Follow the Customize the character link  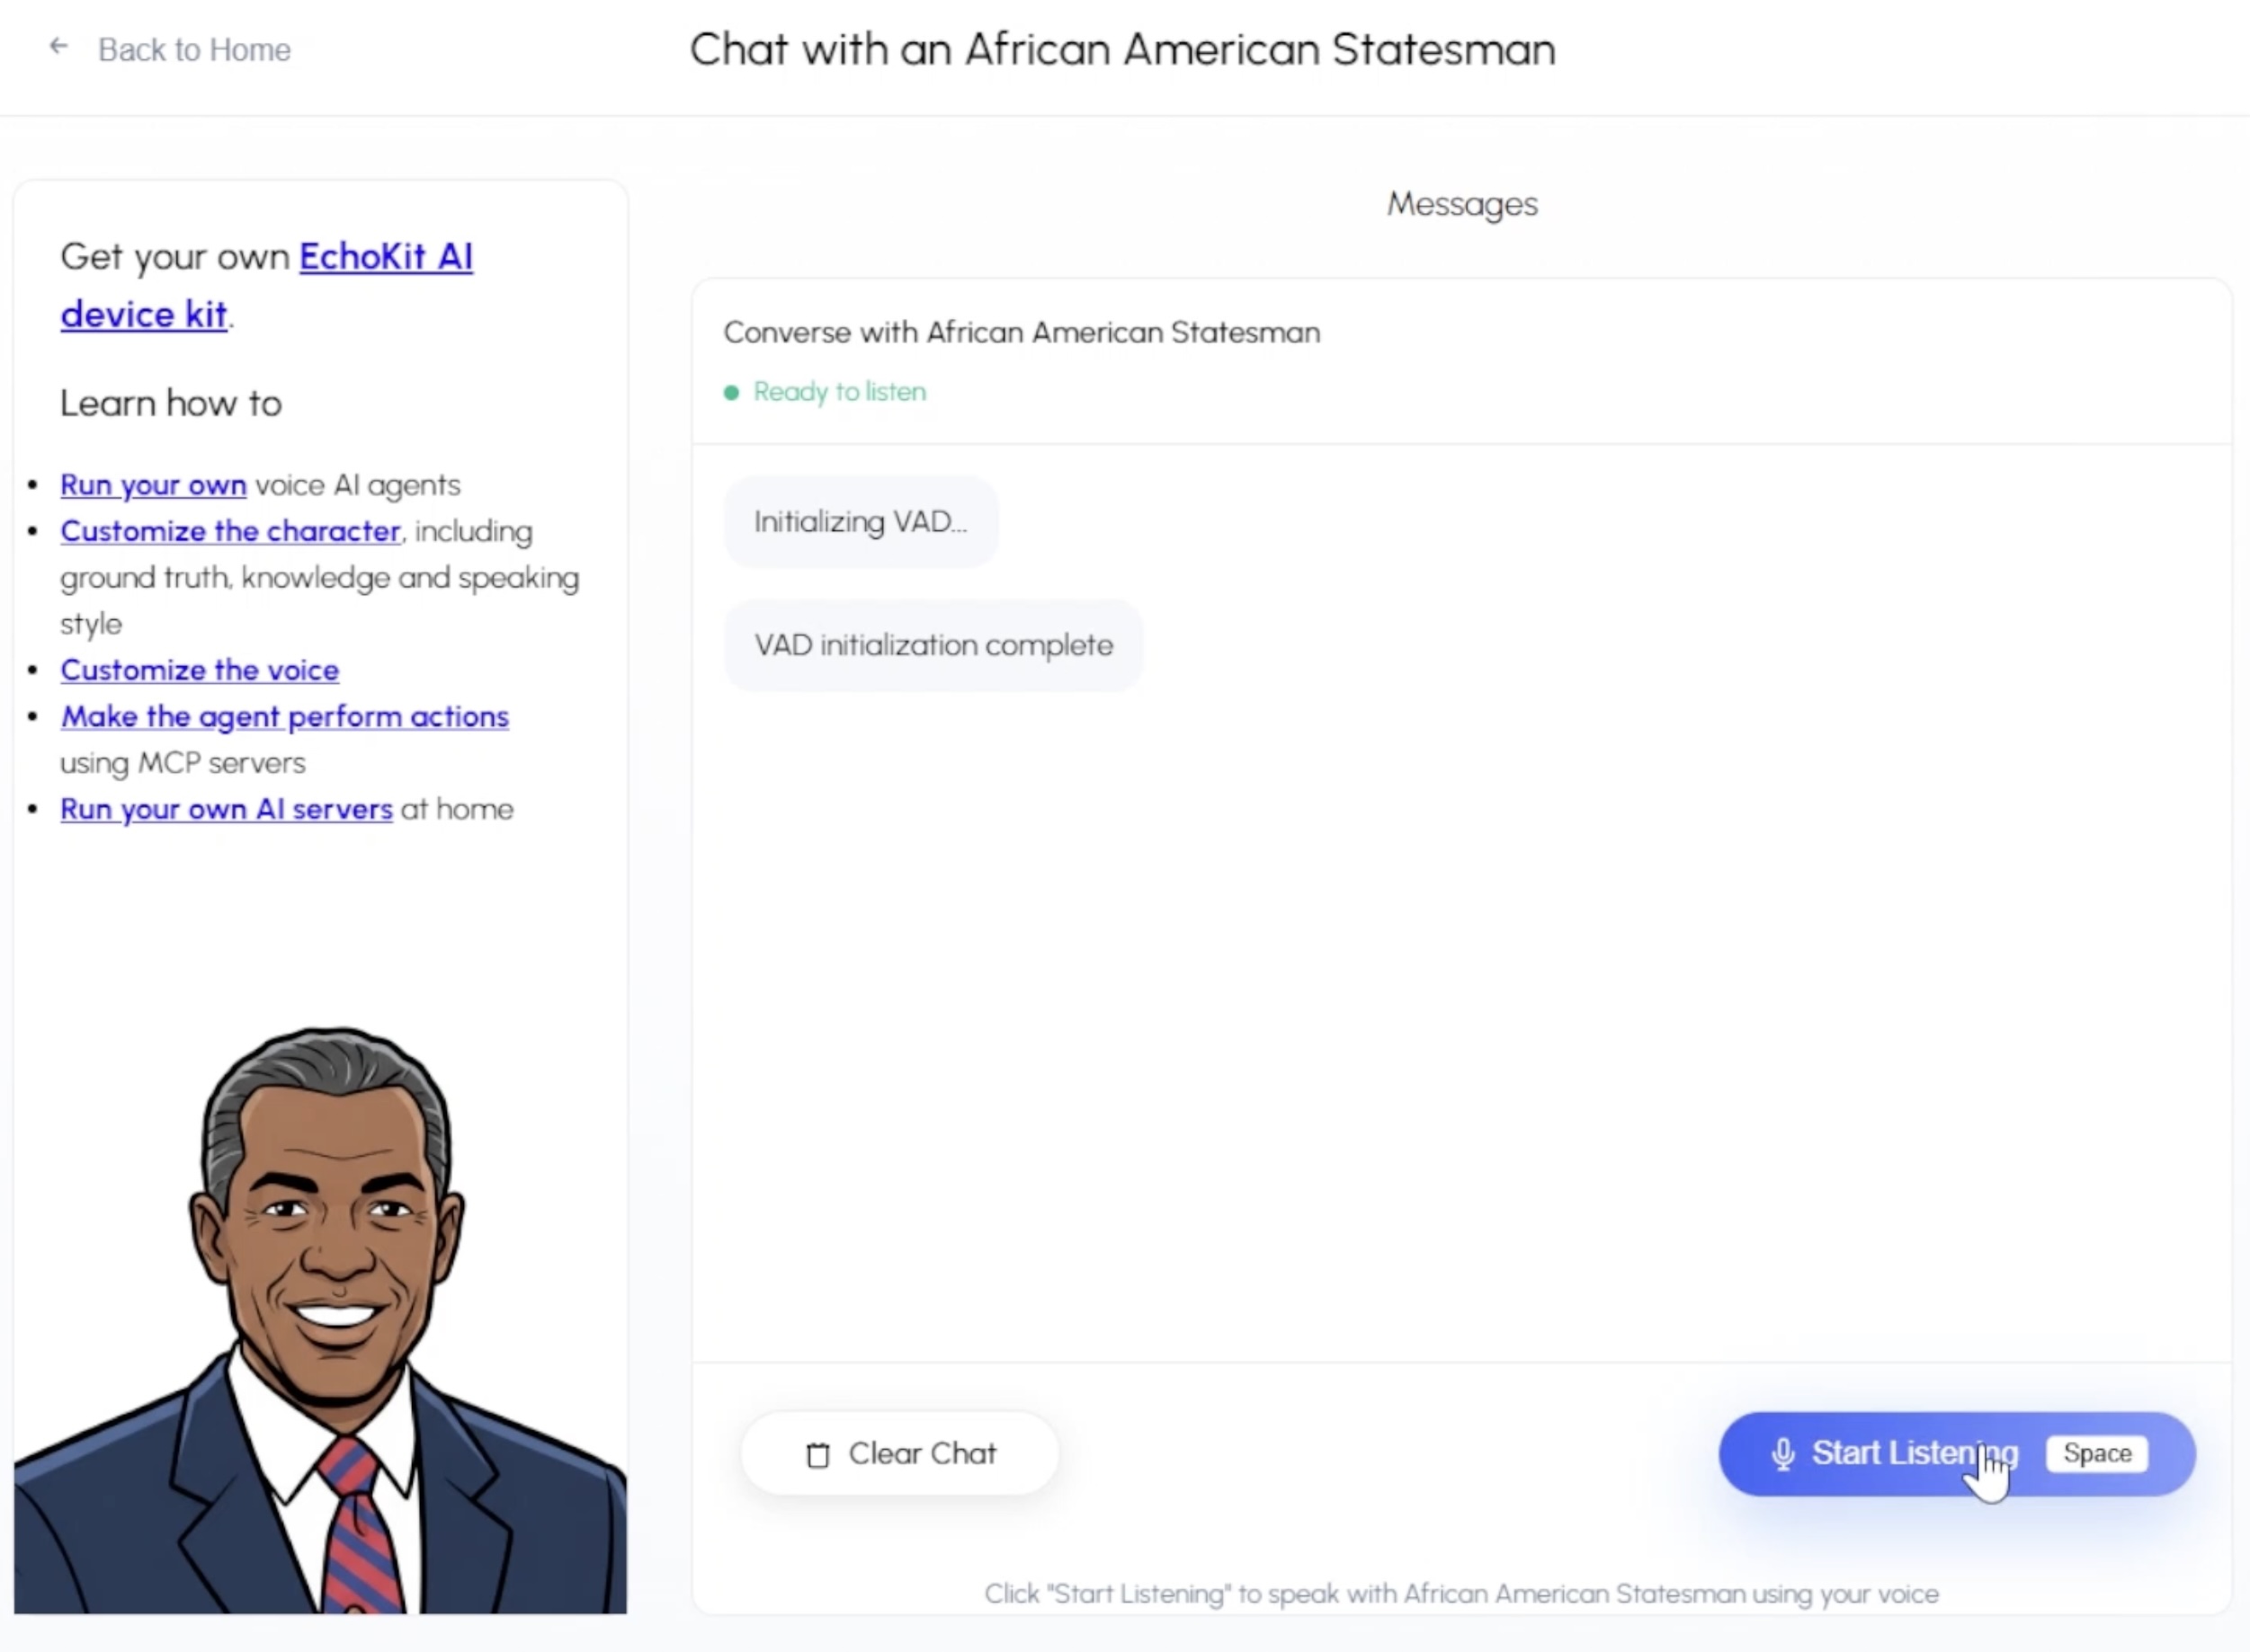[230, 531]
